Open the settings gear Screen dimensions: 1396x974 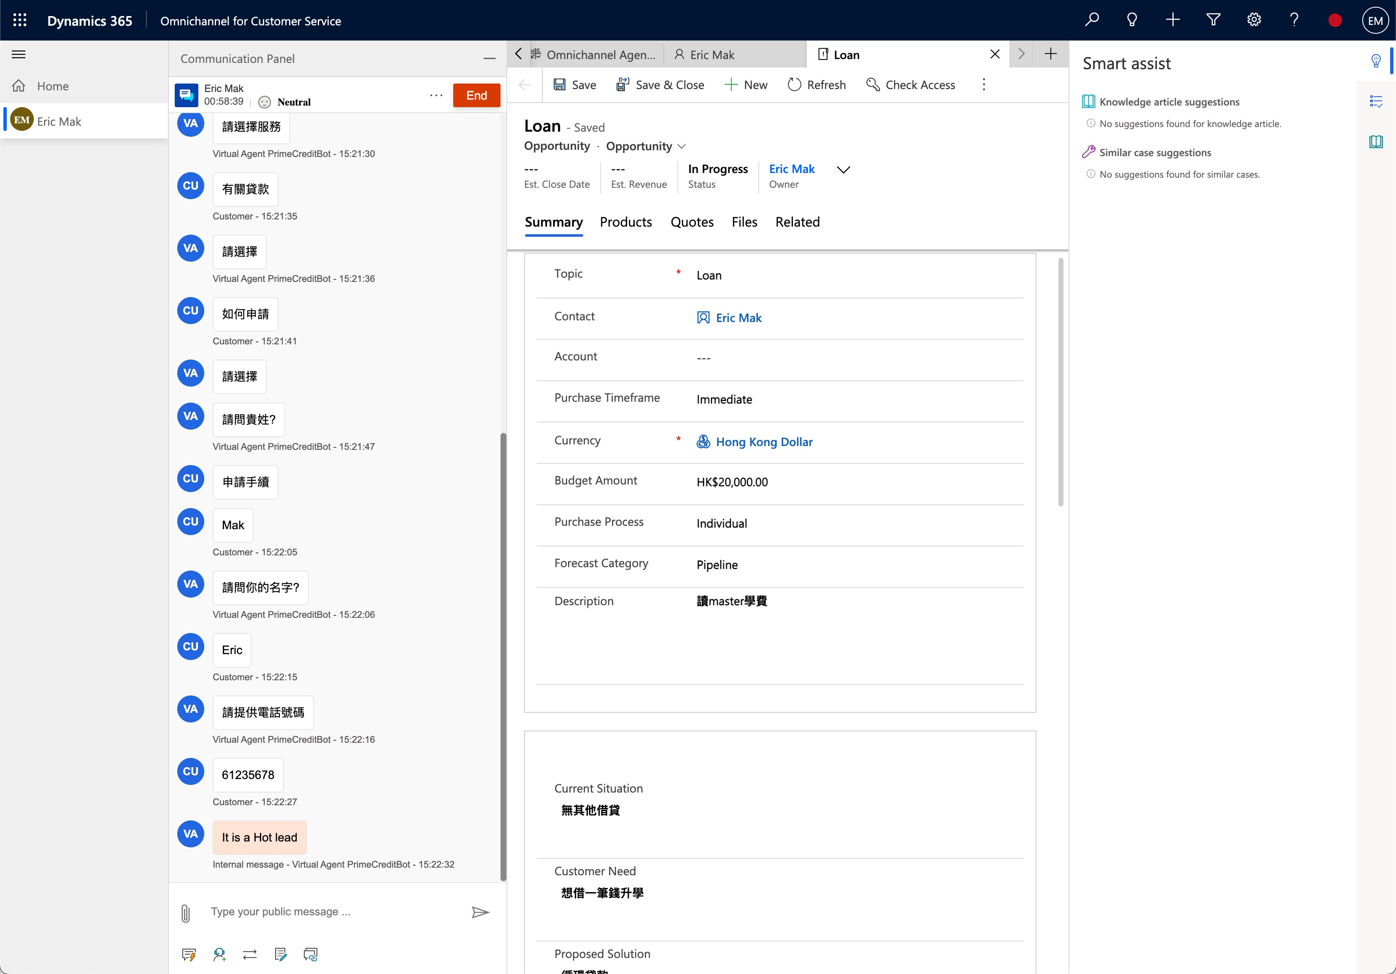point(1254,20)
